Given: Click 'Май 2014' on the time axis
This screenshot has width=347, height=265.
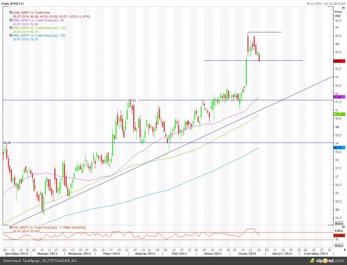Looking at the screenshot, I should point(179,254).
